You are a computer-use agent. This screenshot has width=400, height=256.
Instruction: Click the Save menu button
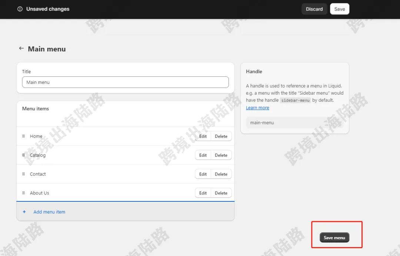[334, 237]
